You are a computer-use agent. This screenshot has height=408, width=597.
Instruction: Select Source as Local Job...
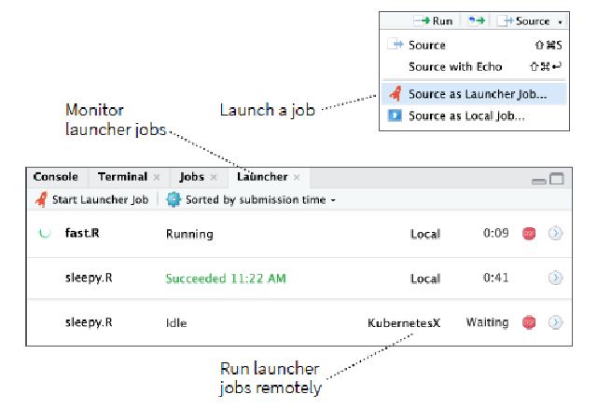tap(475, 116)
